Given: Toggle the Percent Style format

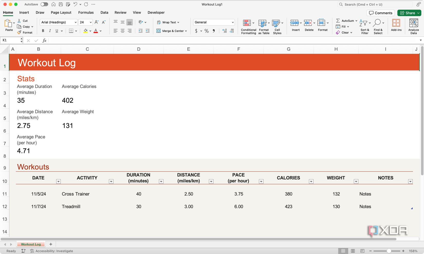Looking at the screenshot, I should (206, 31).
